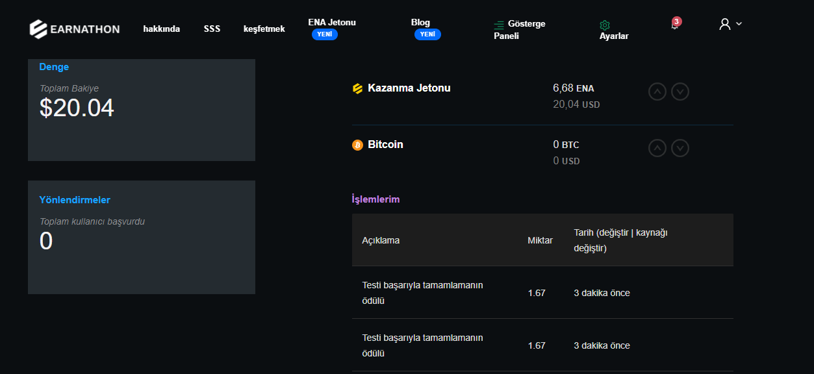
Task: Click the Denge heading
Action: [x=54, y=67]
